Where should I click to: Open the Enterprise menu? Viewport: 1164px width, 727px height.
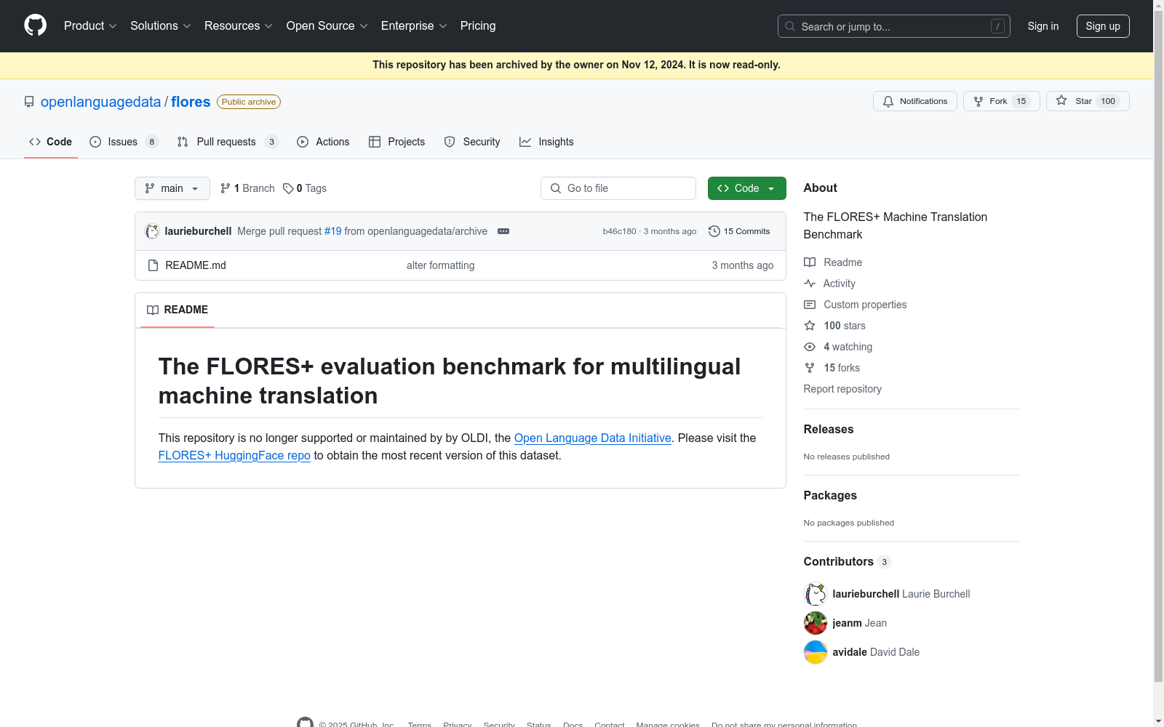pyautogui.click(x=414, y=26)
